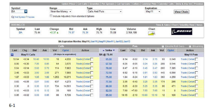Open the Range Near-the-Money dropdown

click(61, 12)
